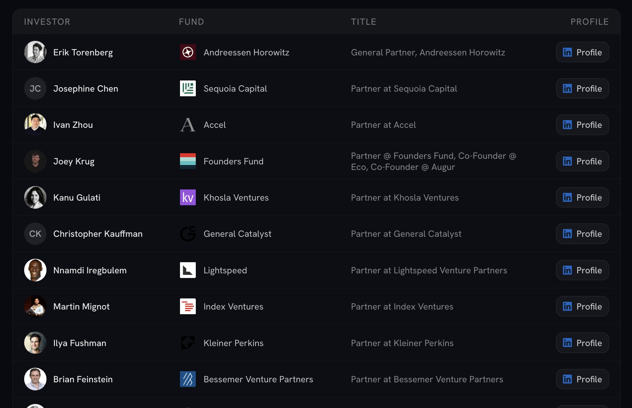The height and width of the screenshot is (408, 632).
Task: Select the name Josephine Chen
Action: tap(86, 89)
